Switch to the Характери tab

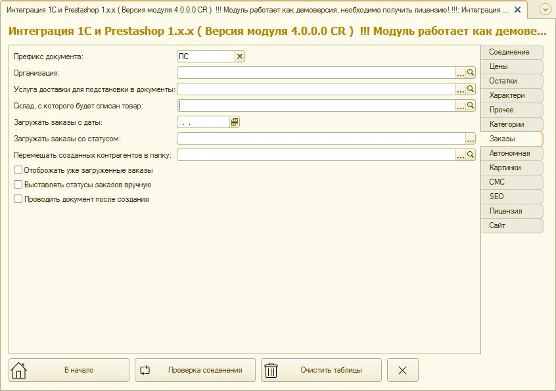coord(512,95)
